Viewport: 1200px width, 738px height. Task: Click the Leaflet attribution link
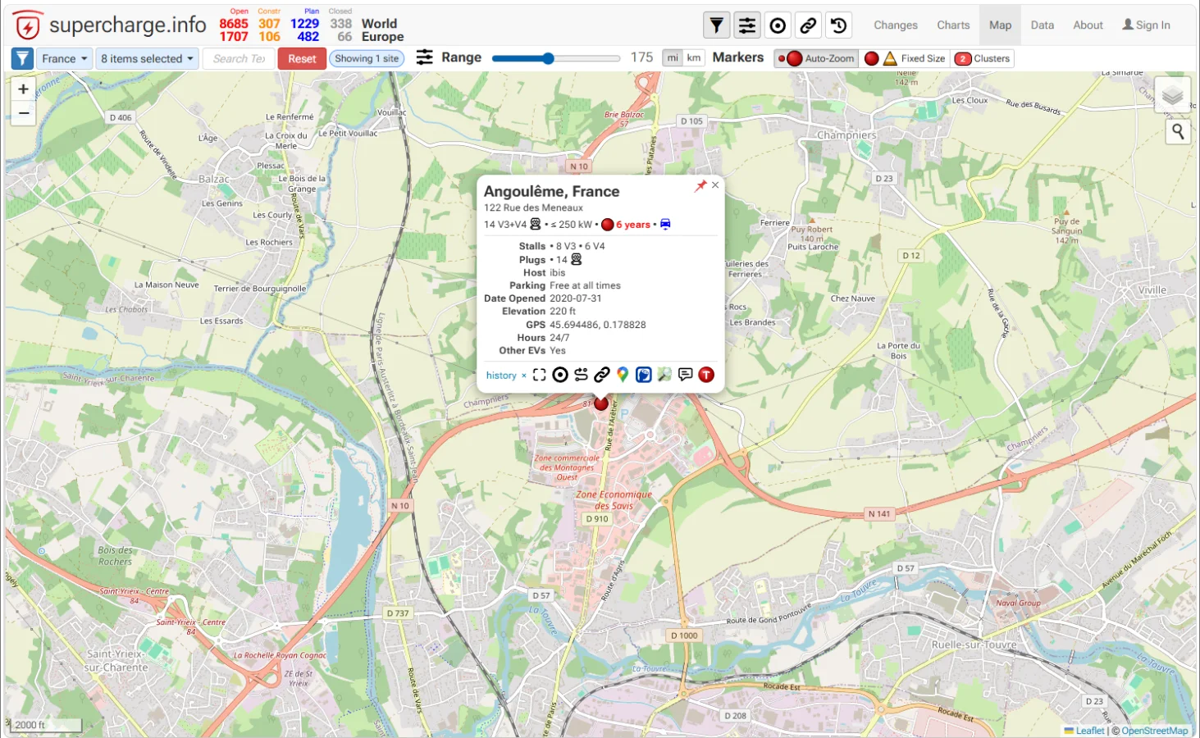pos(1090,731)
